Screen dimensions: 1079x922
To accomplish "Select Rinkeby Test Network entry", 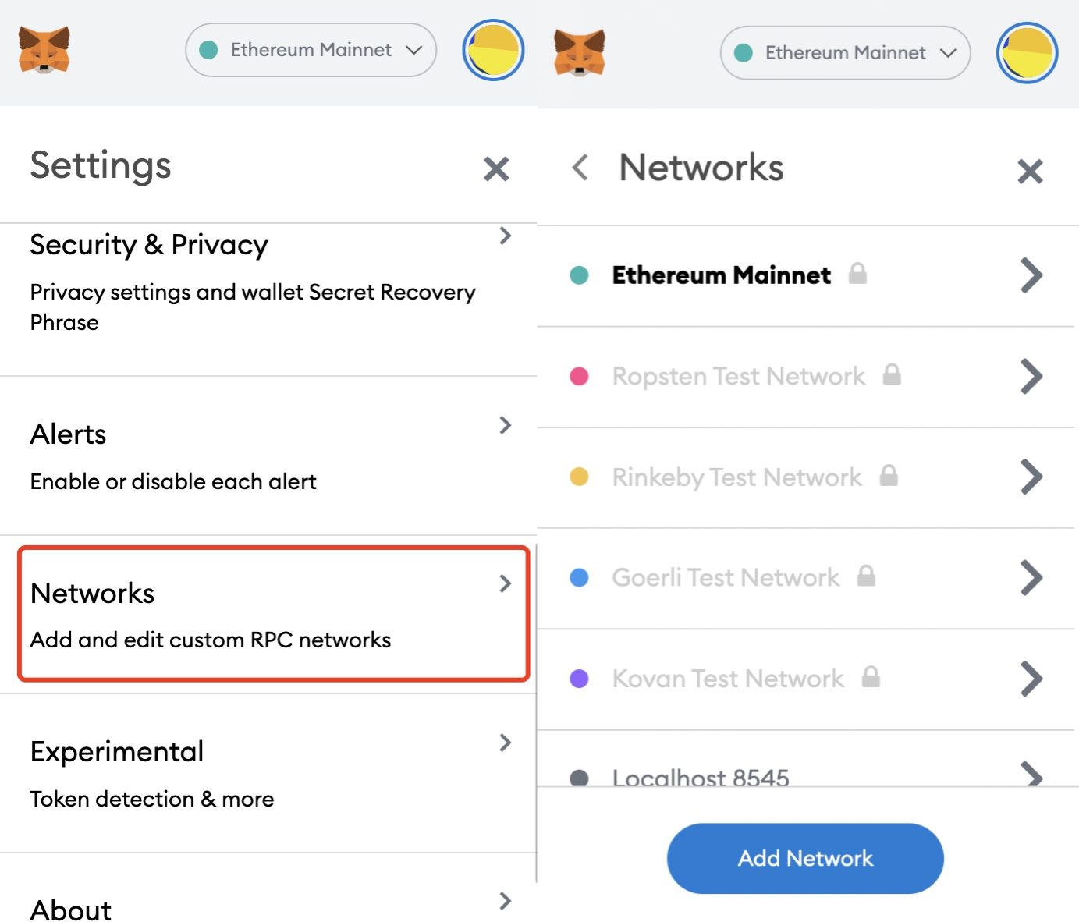I will (736, 477).
